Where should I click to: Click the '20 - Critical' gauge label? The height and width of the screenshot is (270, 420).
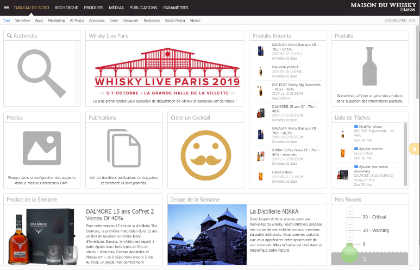coord(374,217)
